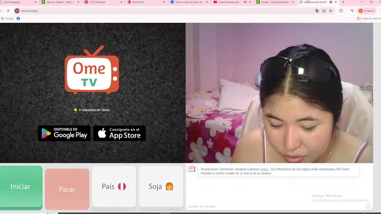Bookmark this page with the star icon

pyautogui.click(x=330, y=11)
